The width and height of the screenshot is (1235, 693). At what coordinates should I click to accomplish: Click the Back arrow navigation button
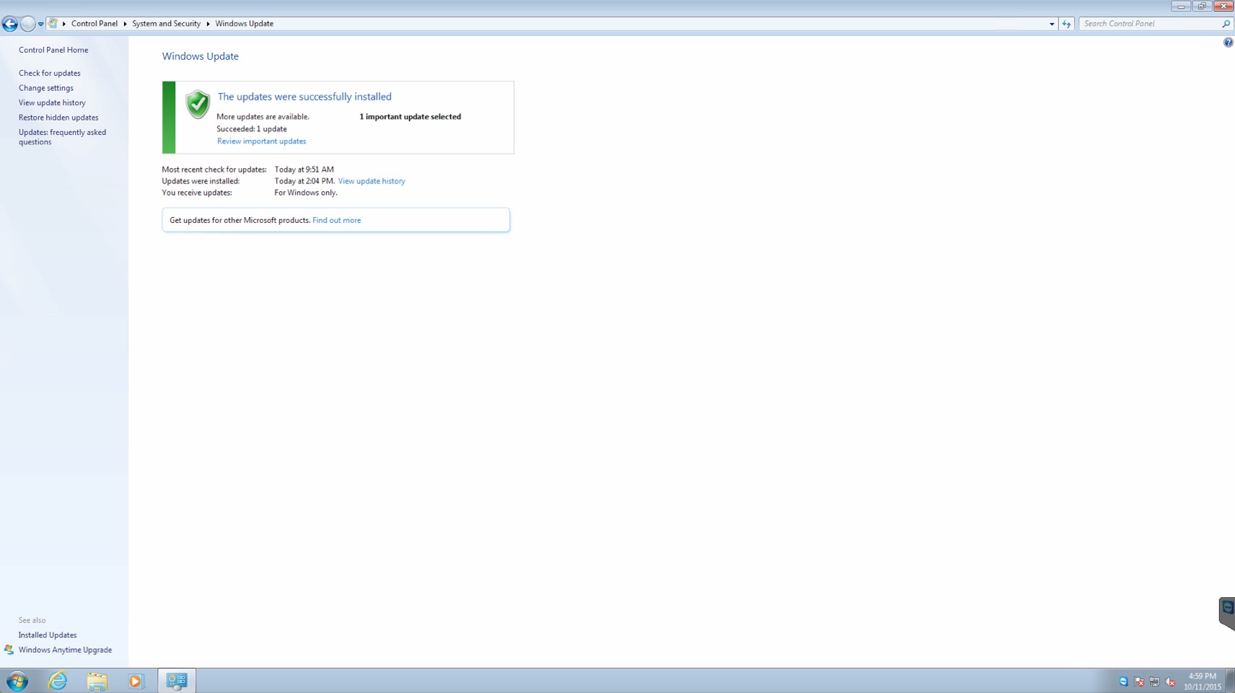click(10, 24)
